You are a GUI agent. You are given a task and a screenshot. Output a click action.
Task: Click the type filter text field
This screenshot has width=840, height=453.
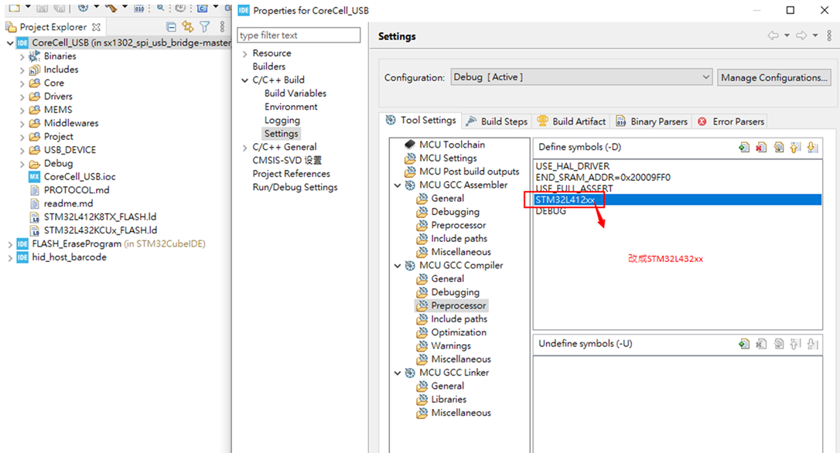click(299, 35)
